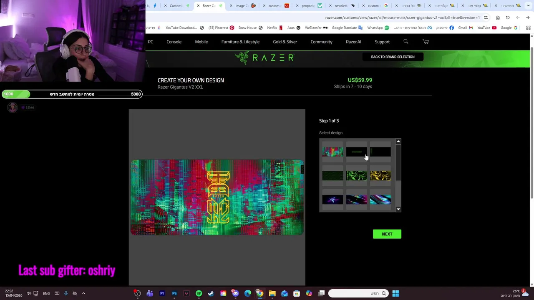Viewport: 534px width, 300px height.
Task: Click the Chrome icon in the taskbar
Action: click(x=259, y=293)
